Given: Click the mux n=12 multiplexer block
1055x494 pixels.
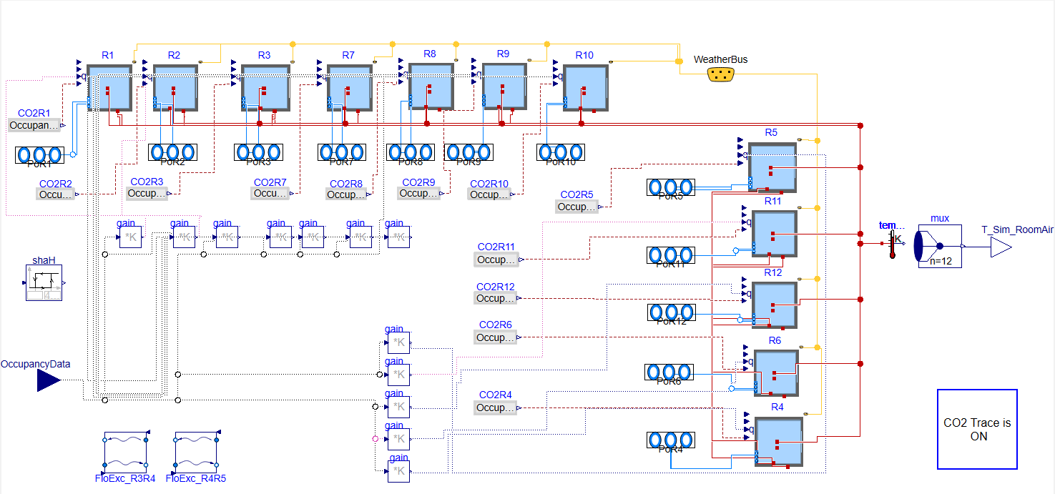Looking at the screenshot, I should click(939, 246).
